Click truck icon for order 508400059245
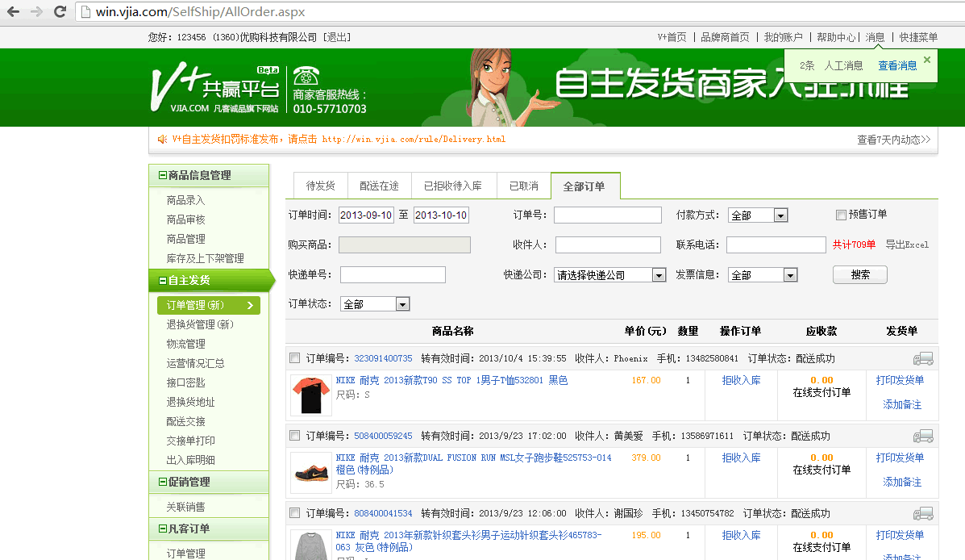Viewport: 965px width, 560px height. 922,437
